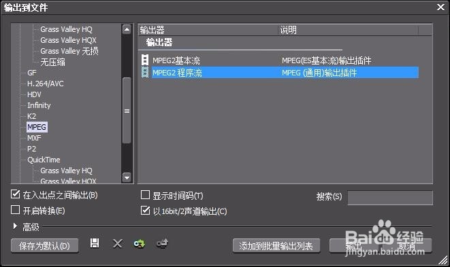450x267 pixels.
Task: Select the top Grass Valley HQX tree item
Action: pos(68,40)
